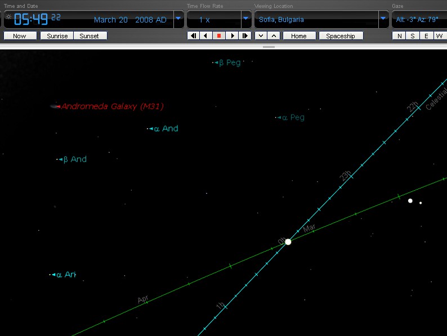
Task: Return to Home location
Action: pyautogui.click(x=299, y=35)
